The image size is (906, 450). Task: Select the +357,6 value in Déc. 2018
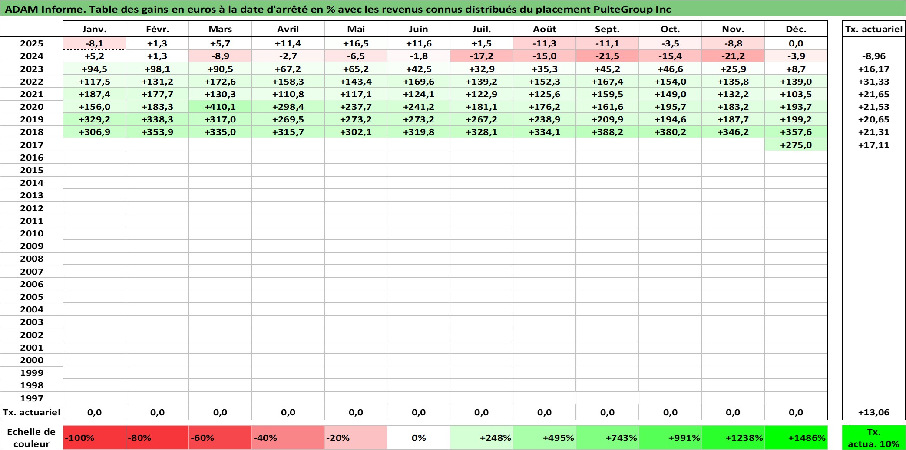click(796, 132)
